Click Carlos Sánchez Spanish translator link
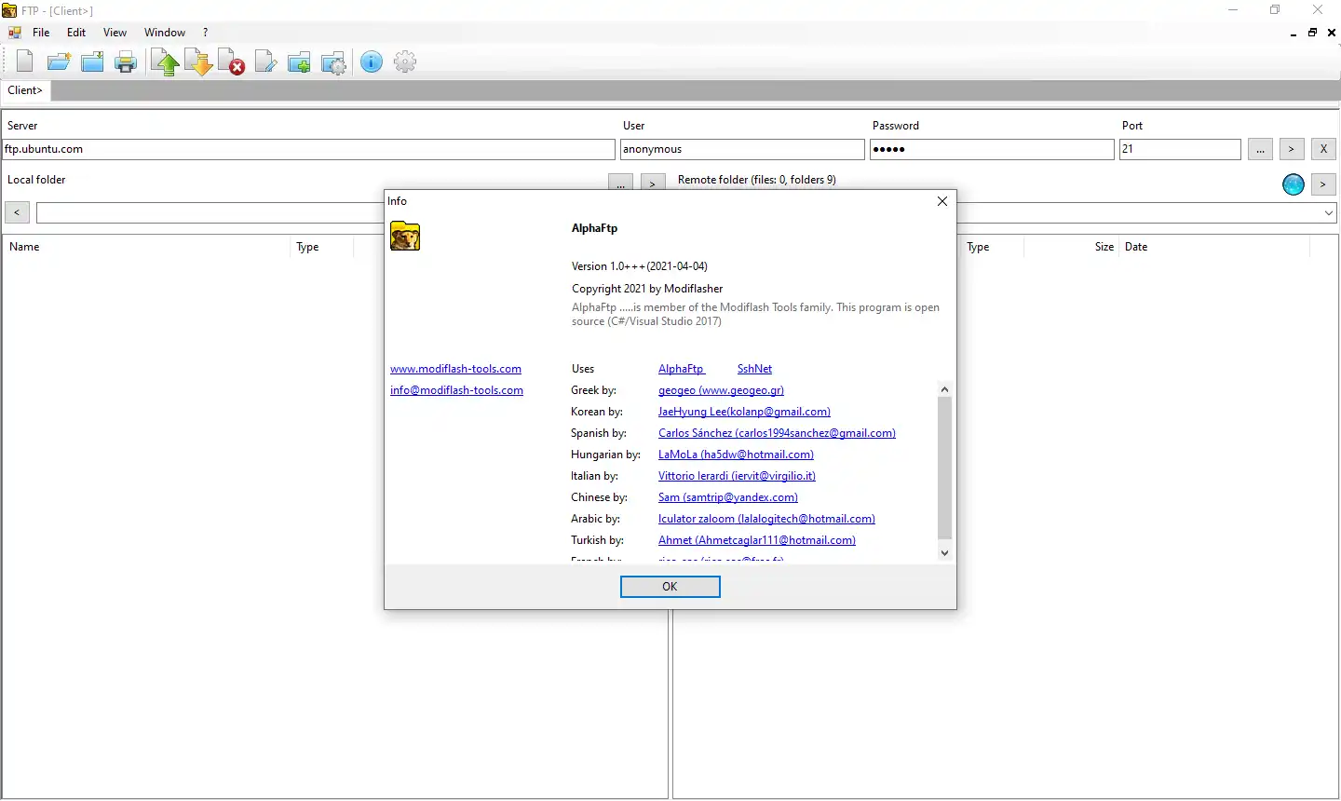1341x801 pixels. click(x=777, y=433)
